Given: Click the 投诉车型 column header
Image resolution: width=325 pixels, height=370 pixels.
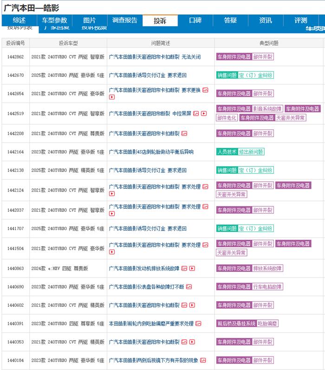Looking at the screenshot, I should [x=68, y=43].
